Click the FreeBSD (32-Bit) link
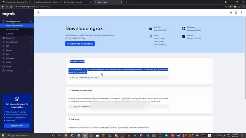This screenshot has width=246, height=138. 194,38
